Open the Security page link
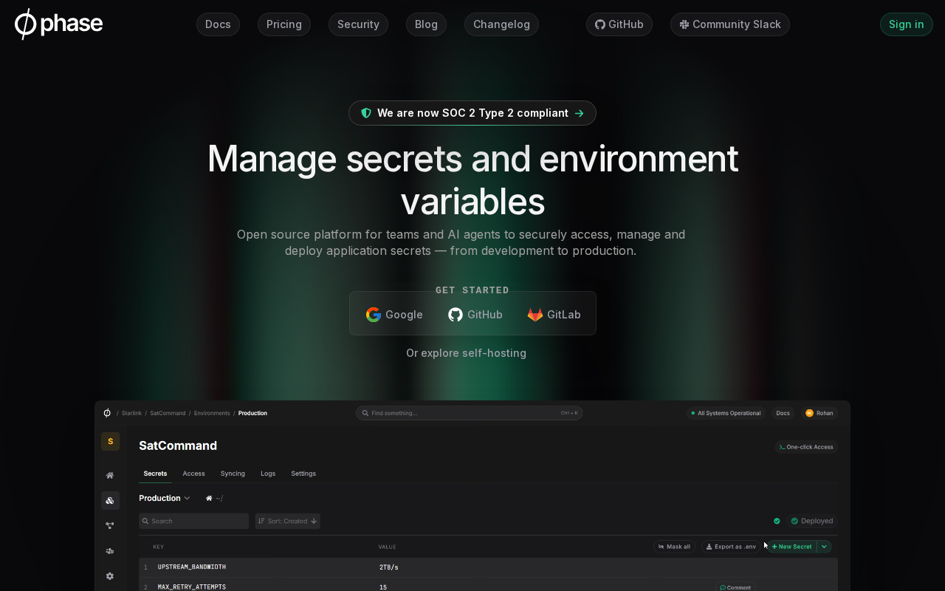This screenshot has height=591, width=945. pyautogui.click(x=358, y=24)
